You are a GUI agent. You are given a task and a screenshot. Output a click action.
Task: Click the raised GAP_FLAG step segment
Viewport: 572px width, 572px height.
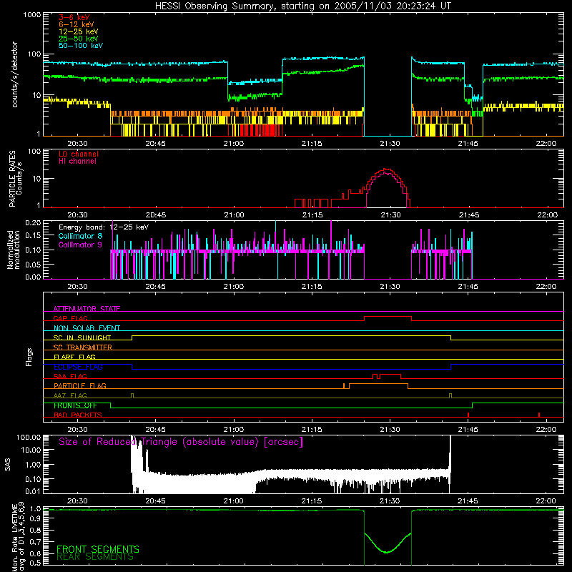(x=388, y=317)
